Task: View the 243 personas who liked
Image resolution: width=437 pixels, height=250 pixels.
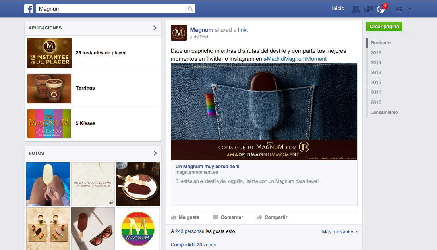Action: point(189,231)
